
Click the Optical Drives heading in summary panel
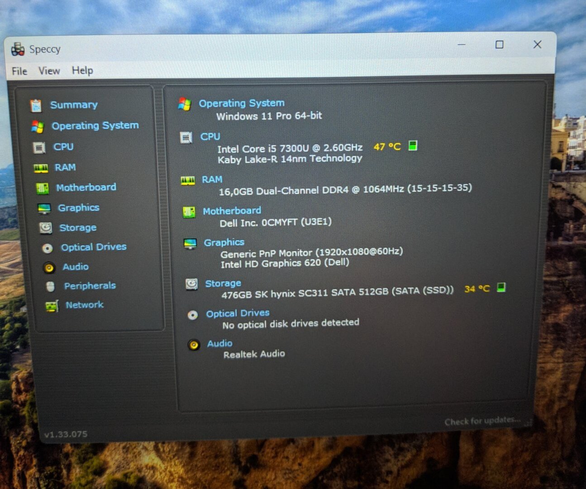pos(238,313)
